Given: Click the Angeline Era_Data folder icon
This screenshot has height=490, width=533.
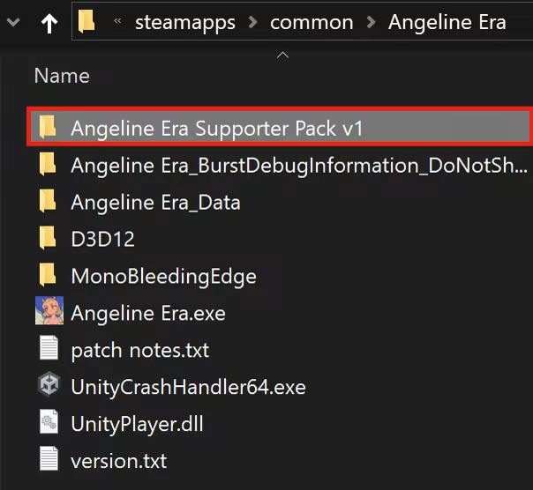Looking at the screenshot, I should tap(48, 202).
